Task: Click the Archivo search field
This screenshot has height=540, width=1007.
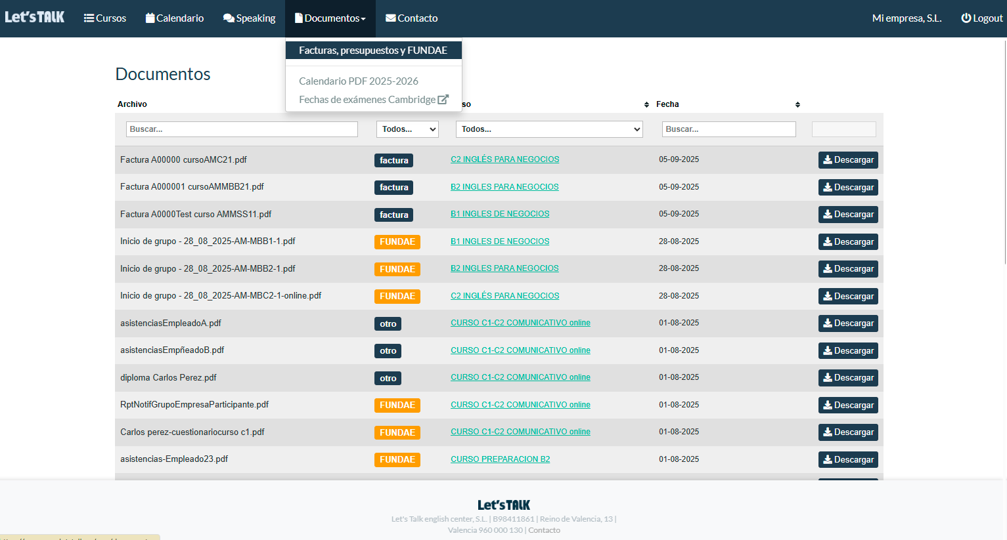Action: (x=242, y=129)
